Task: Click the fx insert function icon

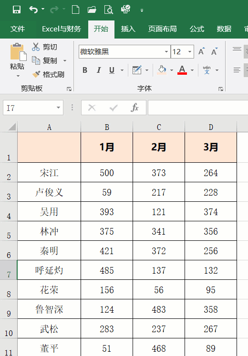Action: point(134,108)
